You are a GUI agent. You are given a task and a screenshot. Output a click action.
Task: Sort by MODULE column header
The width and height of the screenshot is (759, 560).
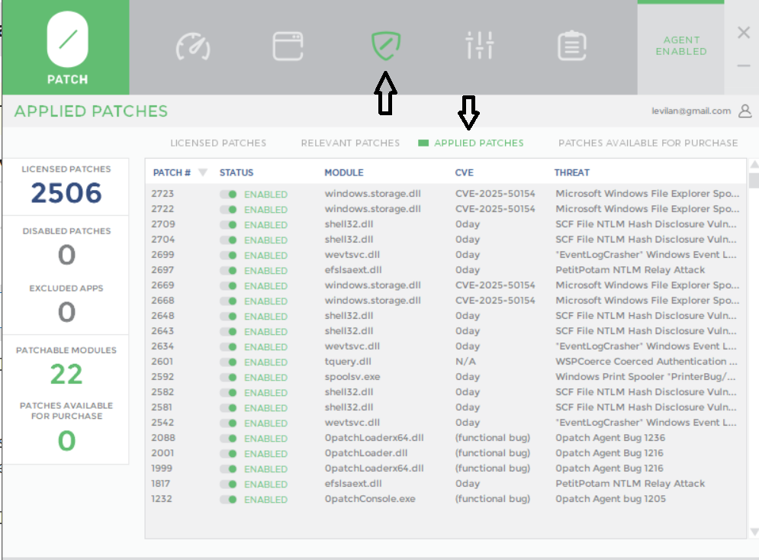[x=344, y=172]
